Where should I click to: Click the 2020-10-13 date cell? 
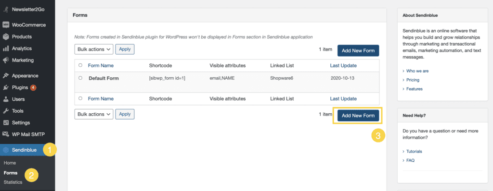[x=342, y=78]
